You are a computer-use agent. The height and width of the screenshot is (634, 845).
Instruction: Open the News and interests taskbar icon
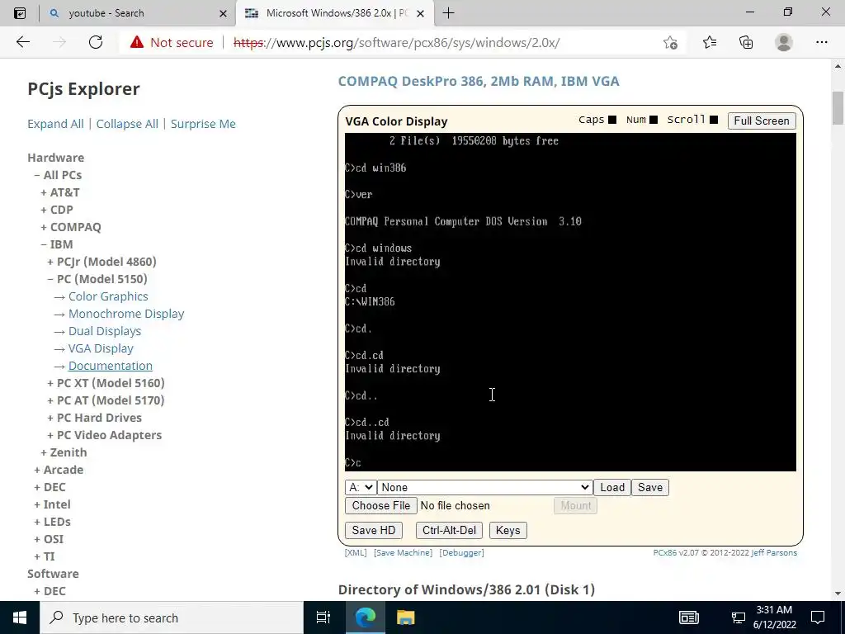click(x=689, y=617)
